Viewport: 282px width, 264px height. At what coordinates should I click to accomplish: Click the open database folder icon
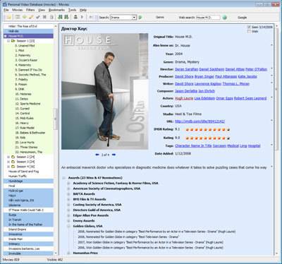point(8,17)
